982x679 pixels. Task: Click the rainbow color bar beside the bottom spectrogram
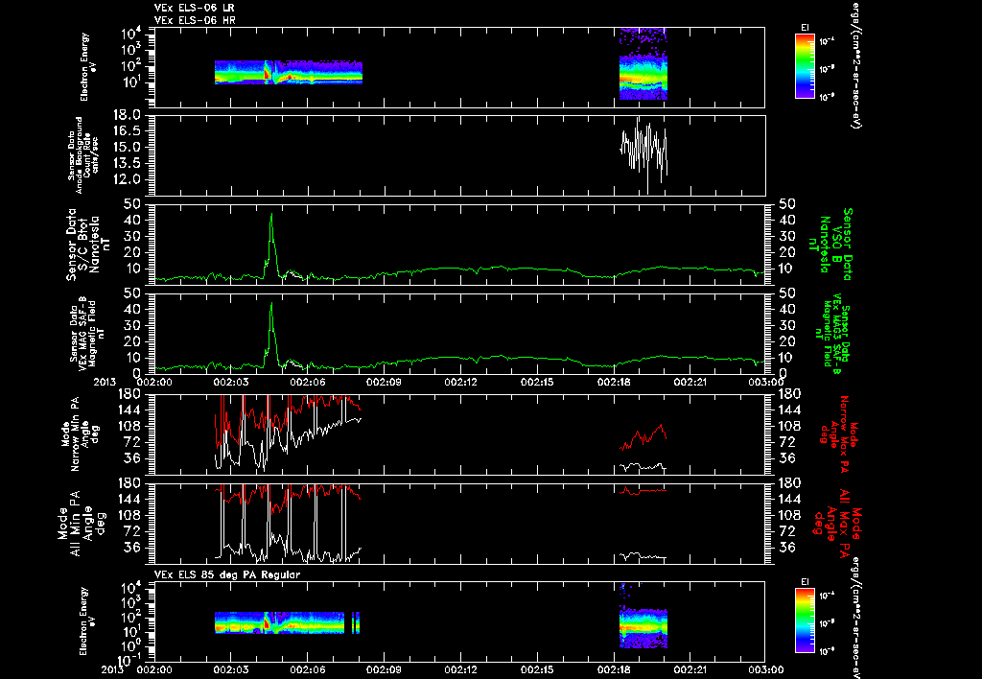(805, 620)
